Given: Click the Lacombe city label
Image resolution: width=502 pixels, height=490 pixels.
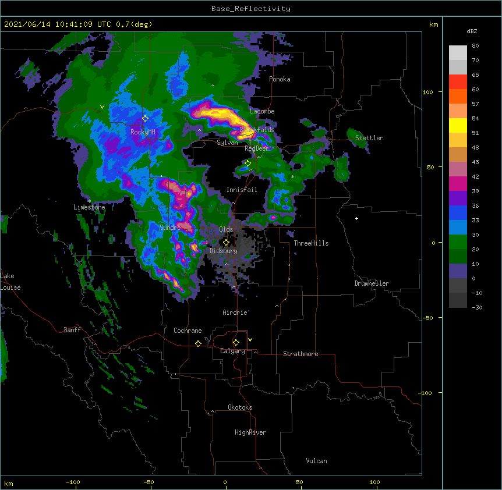Looking at the screenshot, I should click(262, 111).
